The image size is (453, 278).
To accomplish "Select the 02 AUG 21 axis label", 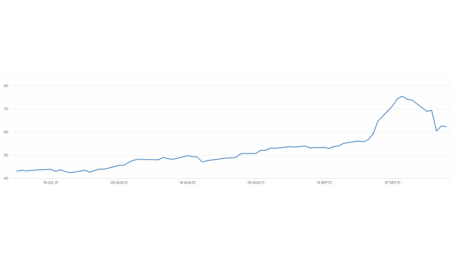I will tap(119, 183).
